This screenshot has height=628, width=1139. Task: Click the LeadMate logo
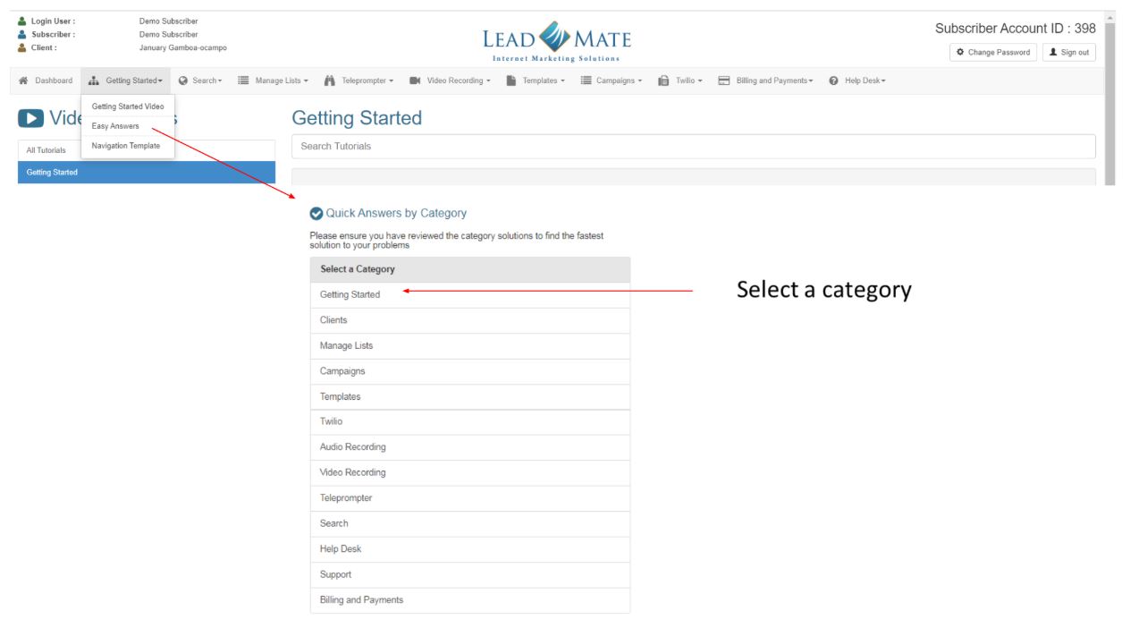tap(556, 41)
